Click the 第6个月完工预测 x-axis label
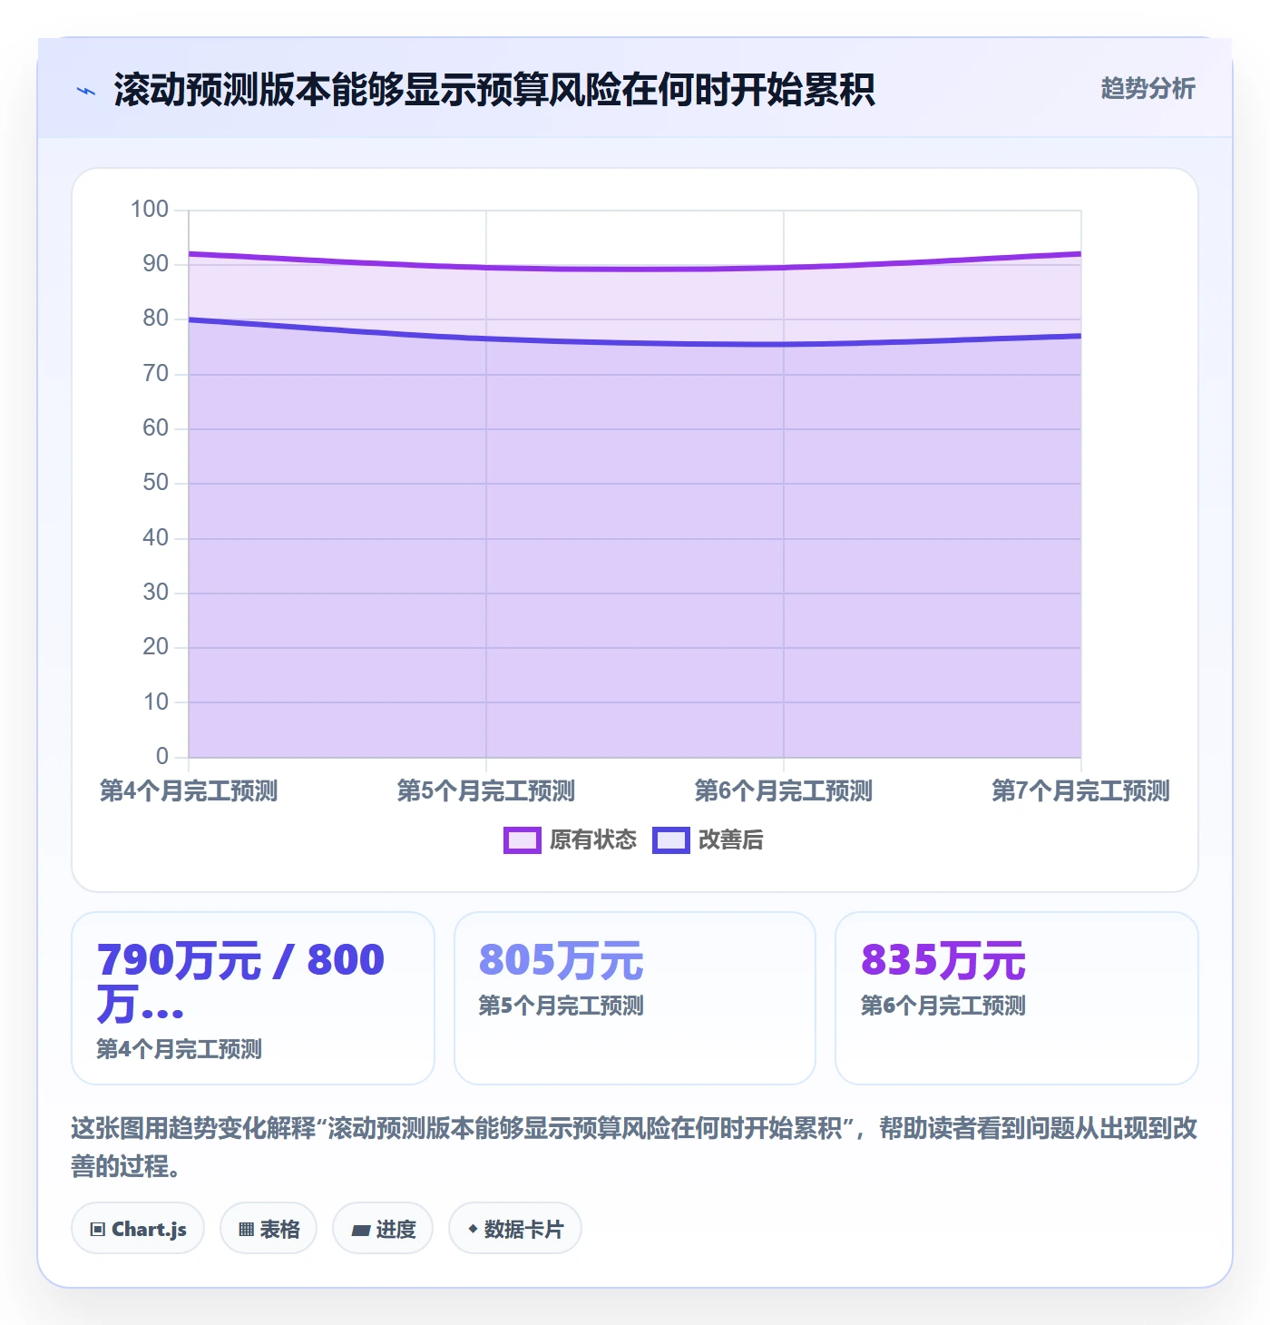 click(x=784, y=791)
